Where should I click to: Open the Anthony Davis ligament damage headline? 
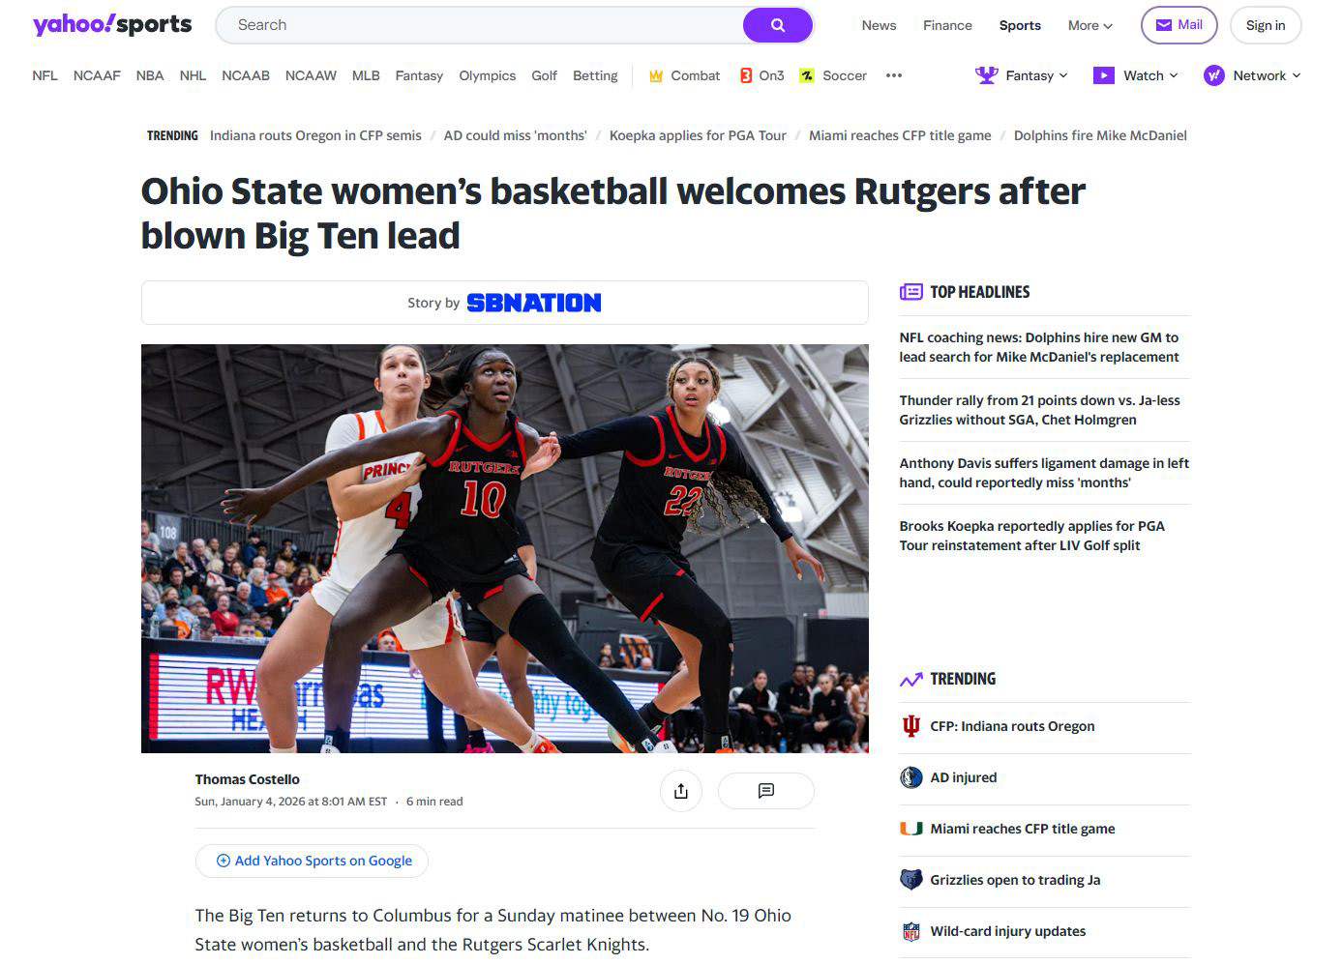pos(1044,473)
